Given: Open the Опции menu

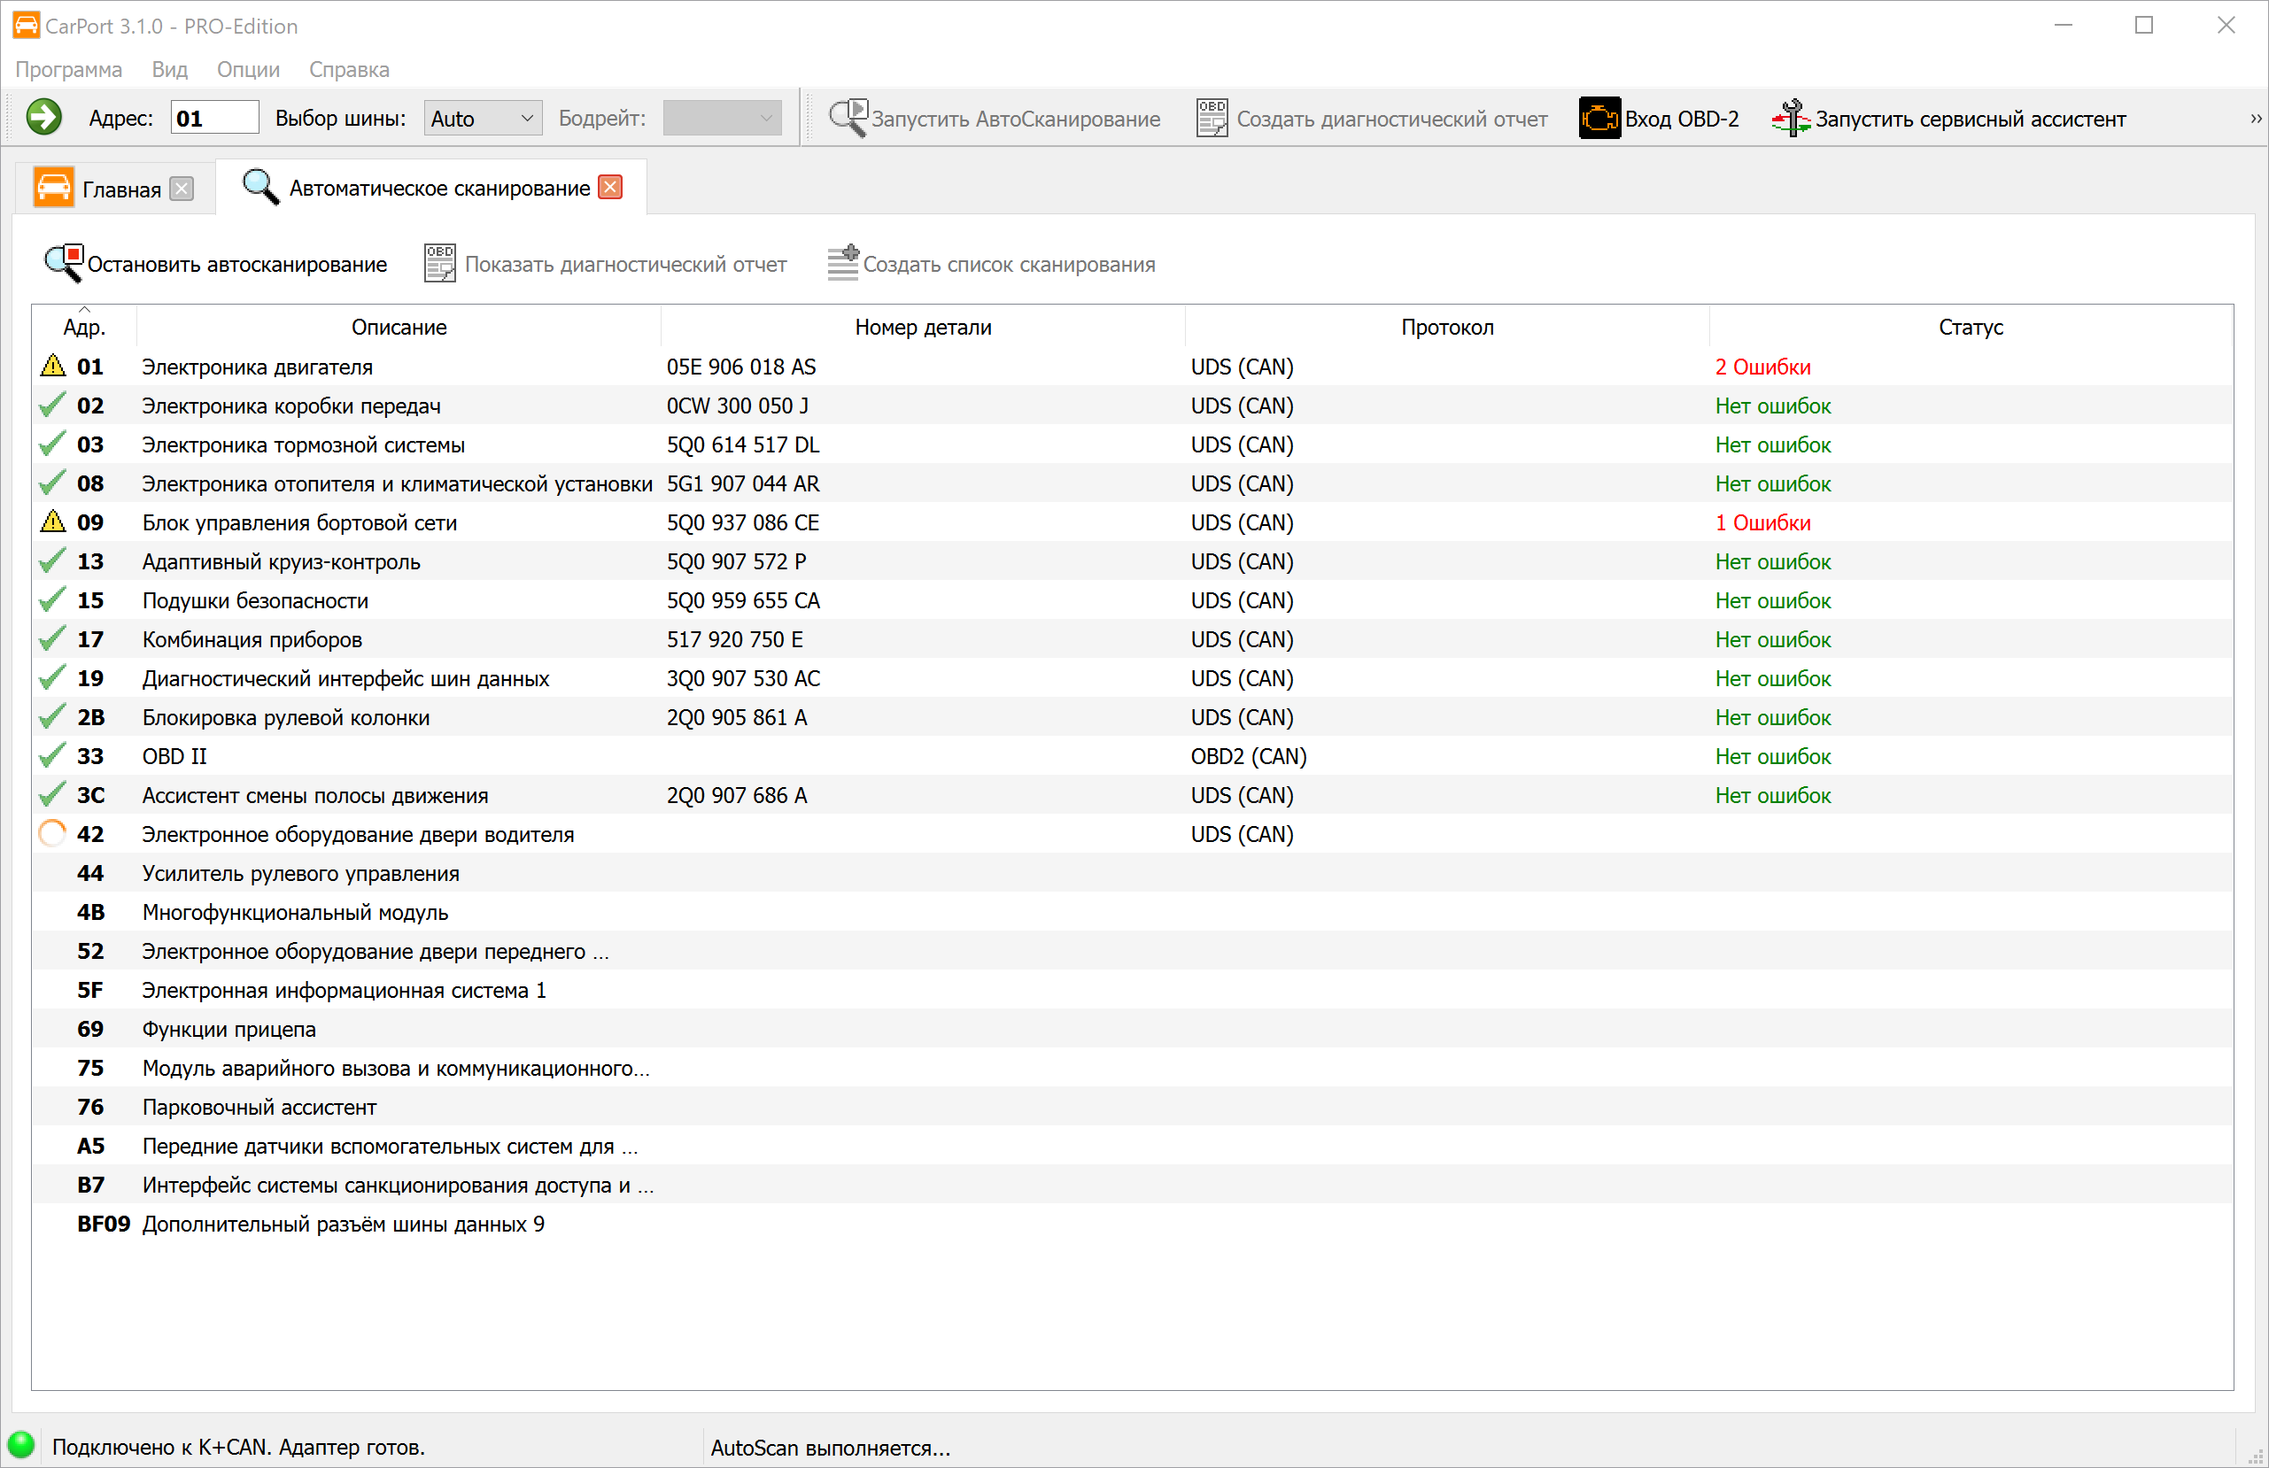Looking at the screenshot, I should tap(248, 70).
